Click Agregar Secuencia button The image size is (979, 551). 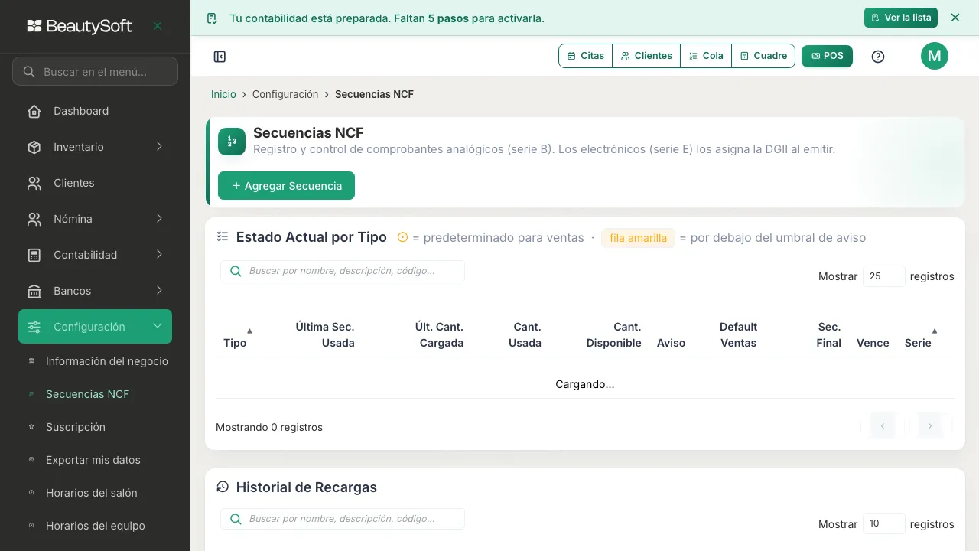click(286, 186)
